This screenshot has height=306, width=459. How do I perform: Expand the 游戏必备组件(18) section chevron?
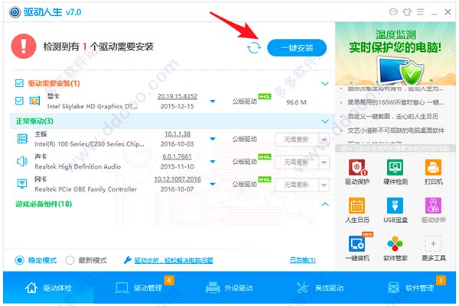[x=325, y=205]
